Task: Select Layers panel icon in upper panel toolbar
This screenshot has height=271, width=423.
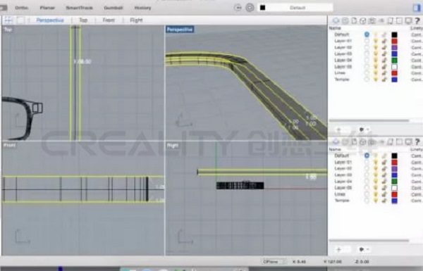Action: pyautogui.click(x=336, y=20)
